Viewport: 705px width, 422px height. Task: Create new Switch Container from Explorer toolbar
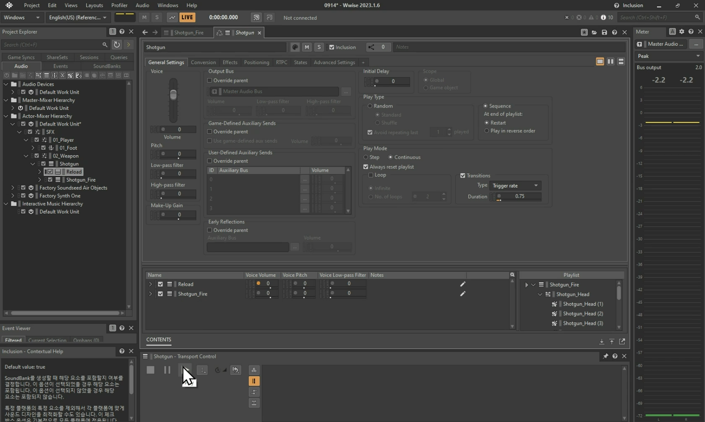point(54,75)
